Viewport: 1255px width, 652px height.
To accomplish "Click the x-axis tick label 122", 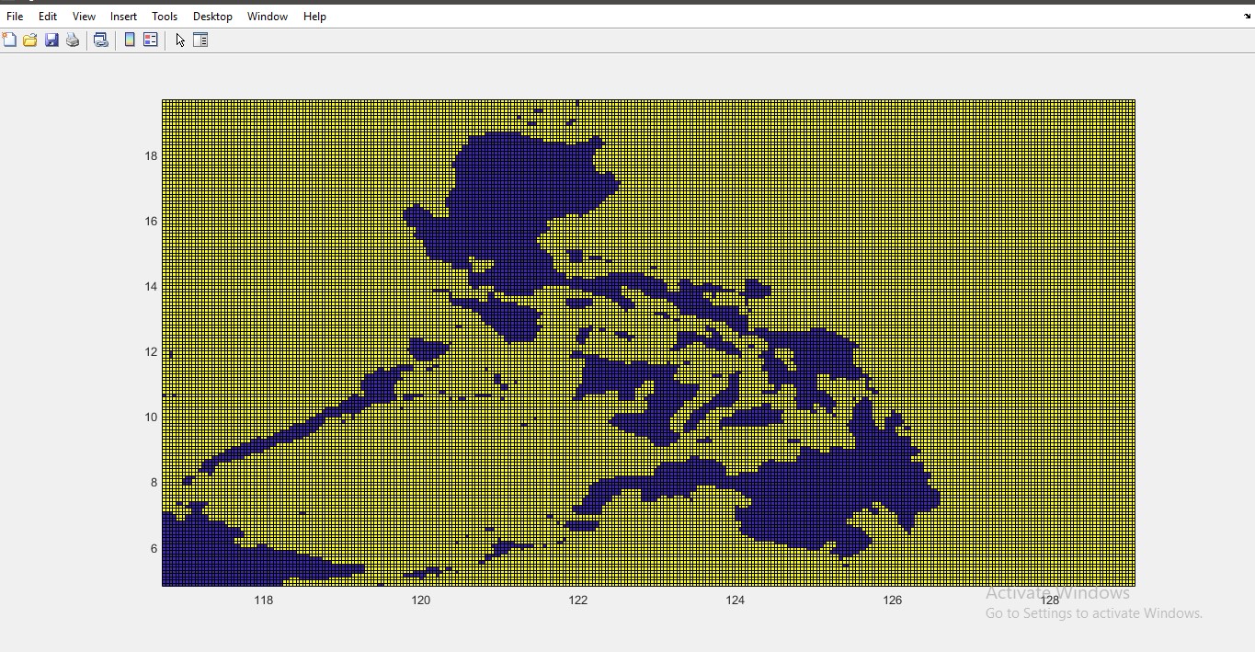I will pos(577,601).
